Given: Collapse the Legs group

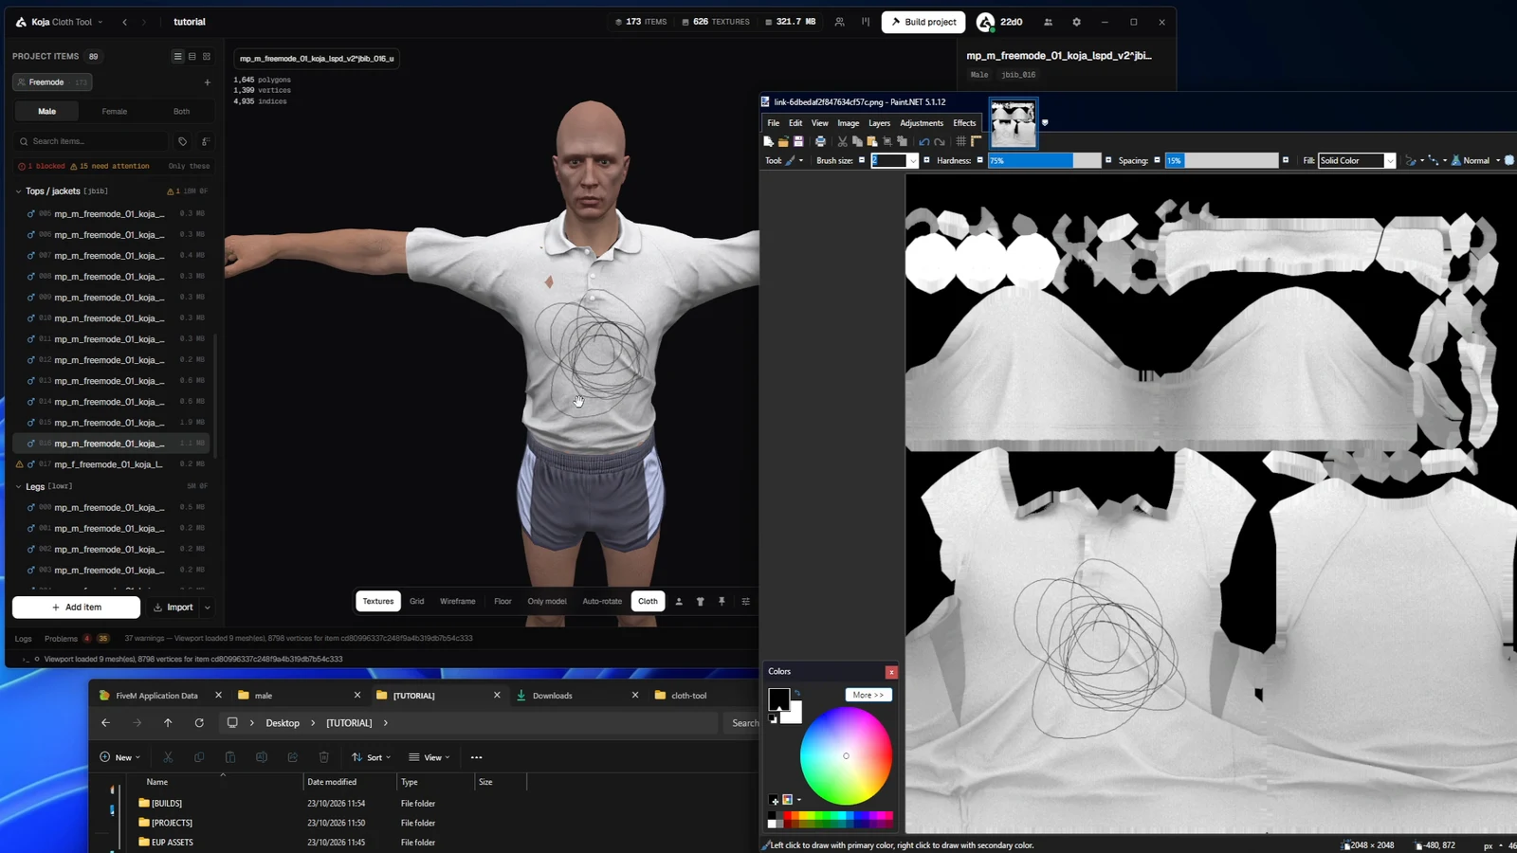Looking at the screenshot, I should point(18,486).
